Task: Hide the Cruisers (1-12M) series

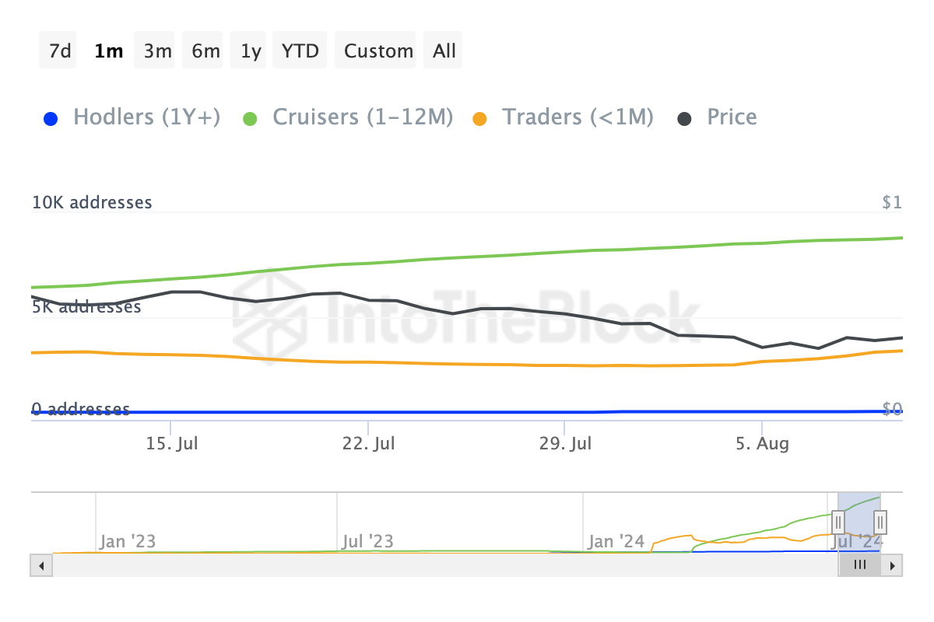Action: tap(362, 117)
